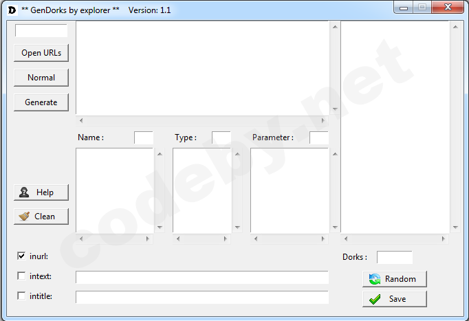Click inside the right dorks output area

[395, 127]
